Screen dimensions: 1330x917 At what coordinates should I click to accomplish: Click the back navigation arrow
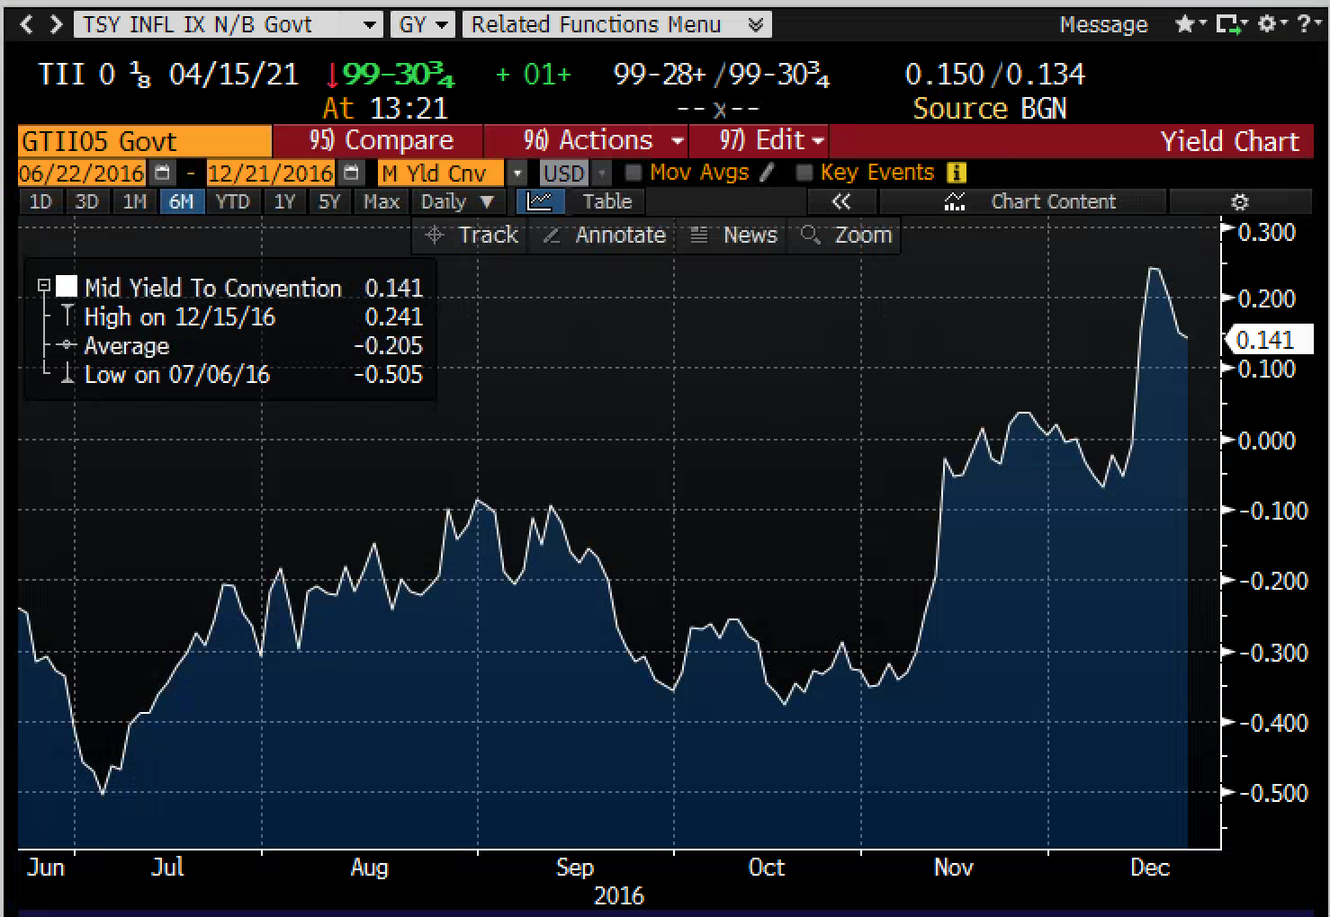pos(26,24)
